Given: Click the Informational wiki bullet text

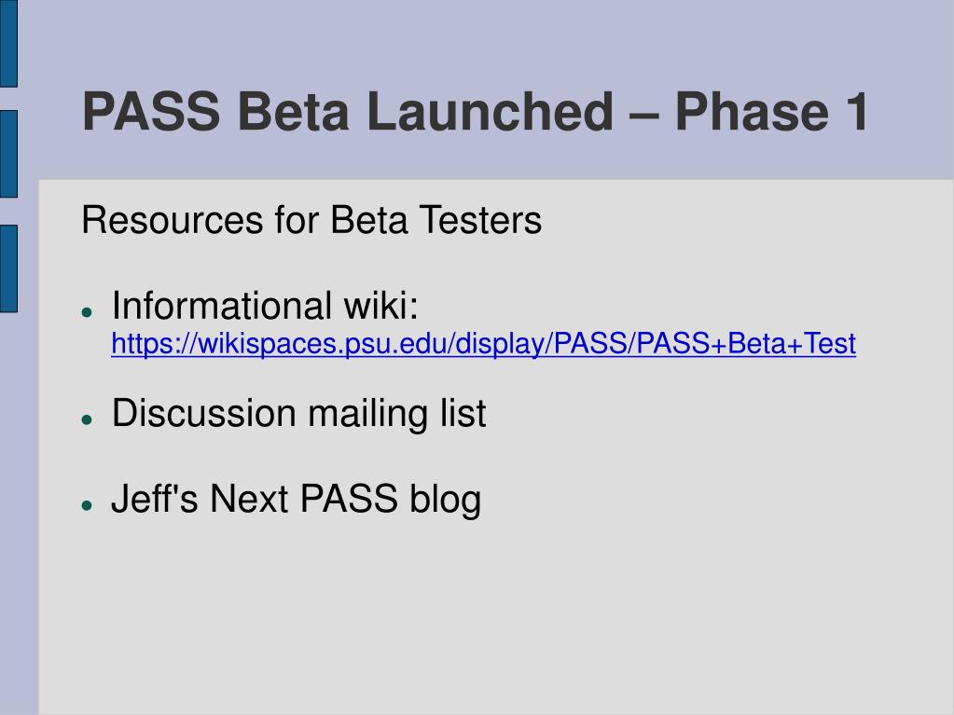Looking at the screenshot, I should click(265, 305).
